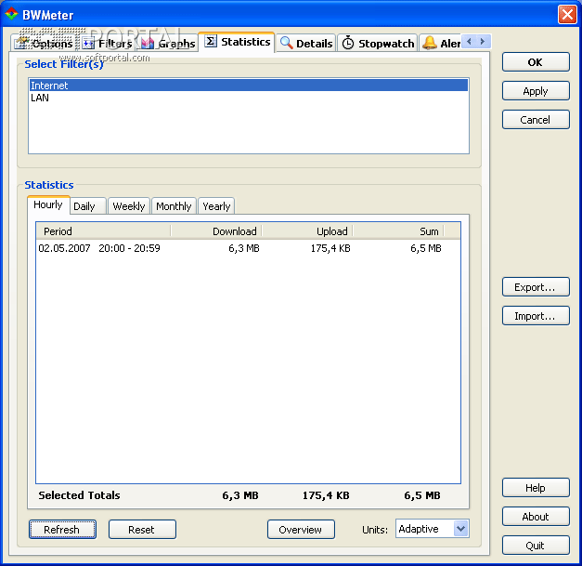Click the Filters tab icon

88,44
